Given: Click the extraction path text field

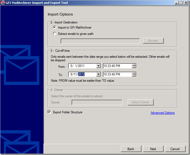Looking at the screenshot, I should tap(100, 41).
